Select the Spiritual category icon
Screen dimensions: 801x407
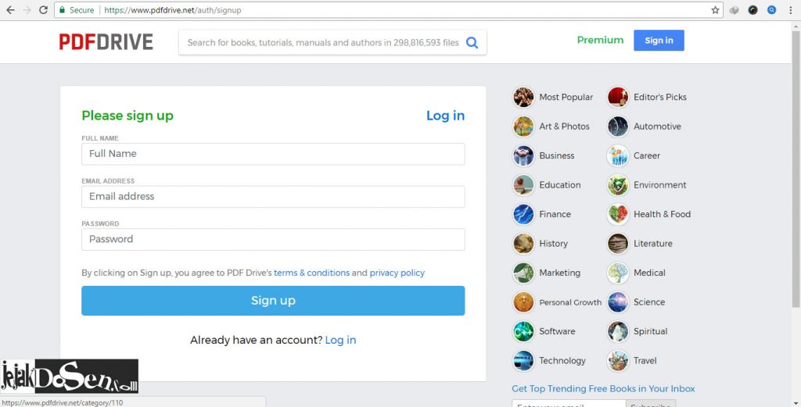pyautogui.click(x=618, y=331)
